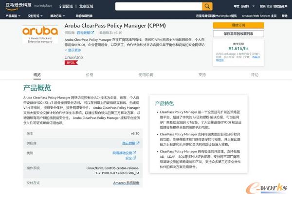This screenshot has height=199, width=292.
Task: Click external-link icon next to 网络基础设施
Action: pos(134,153)
